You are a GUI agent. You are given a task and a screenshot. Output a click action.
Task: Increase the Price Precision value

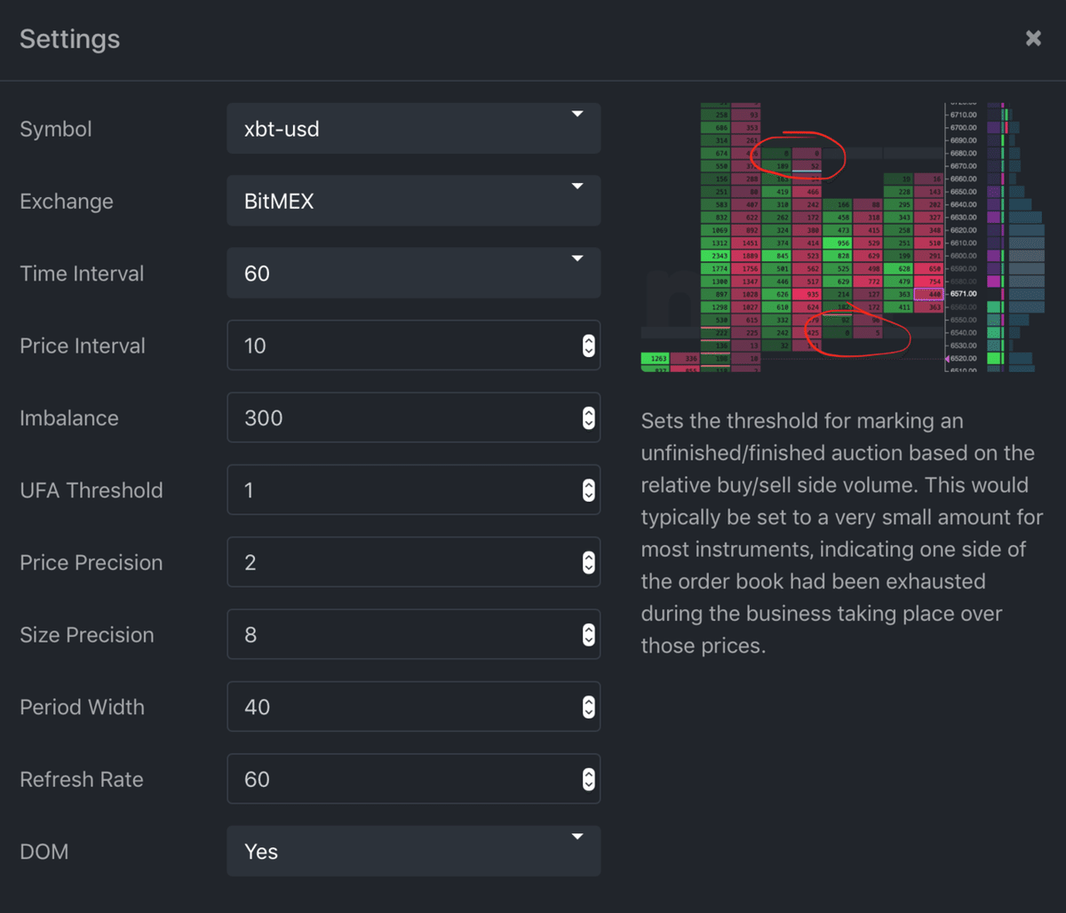point(588,558)
